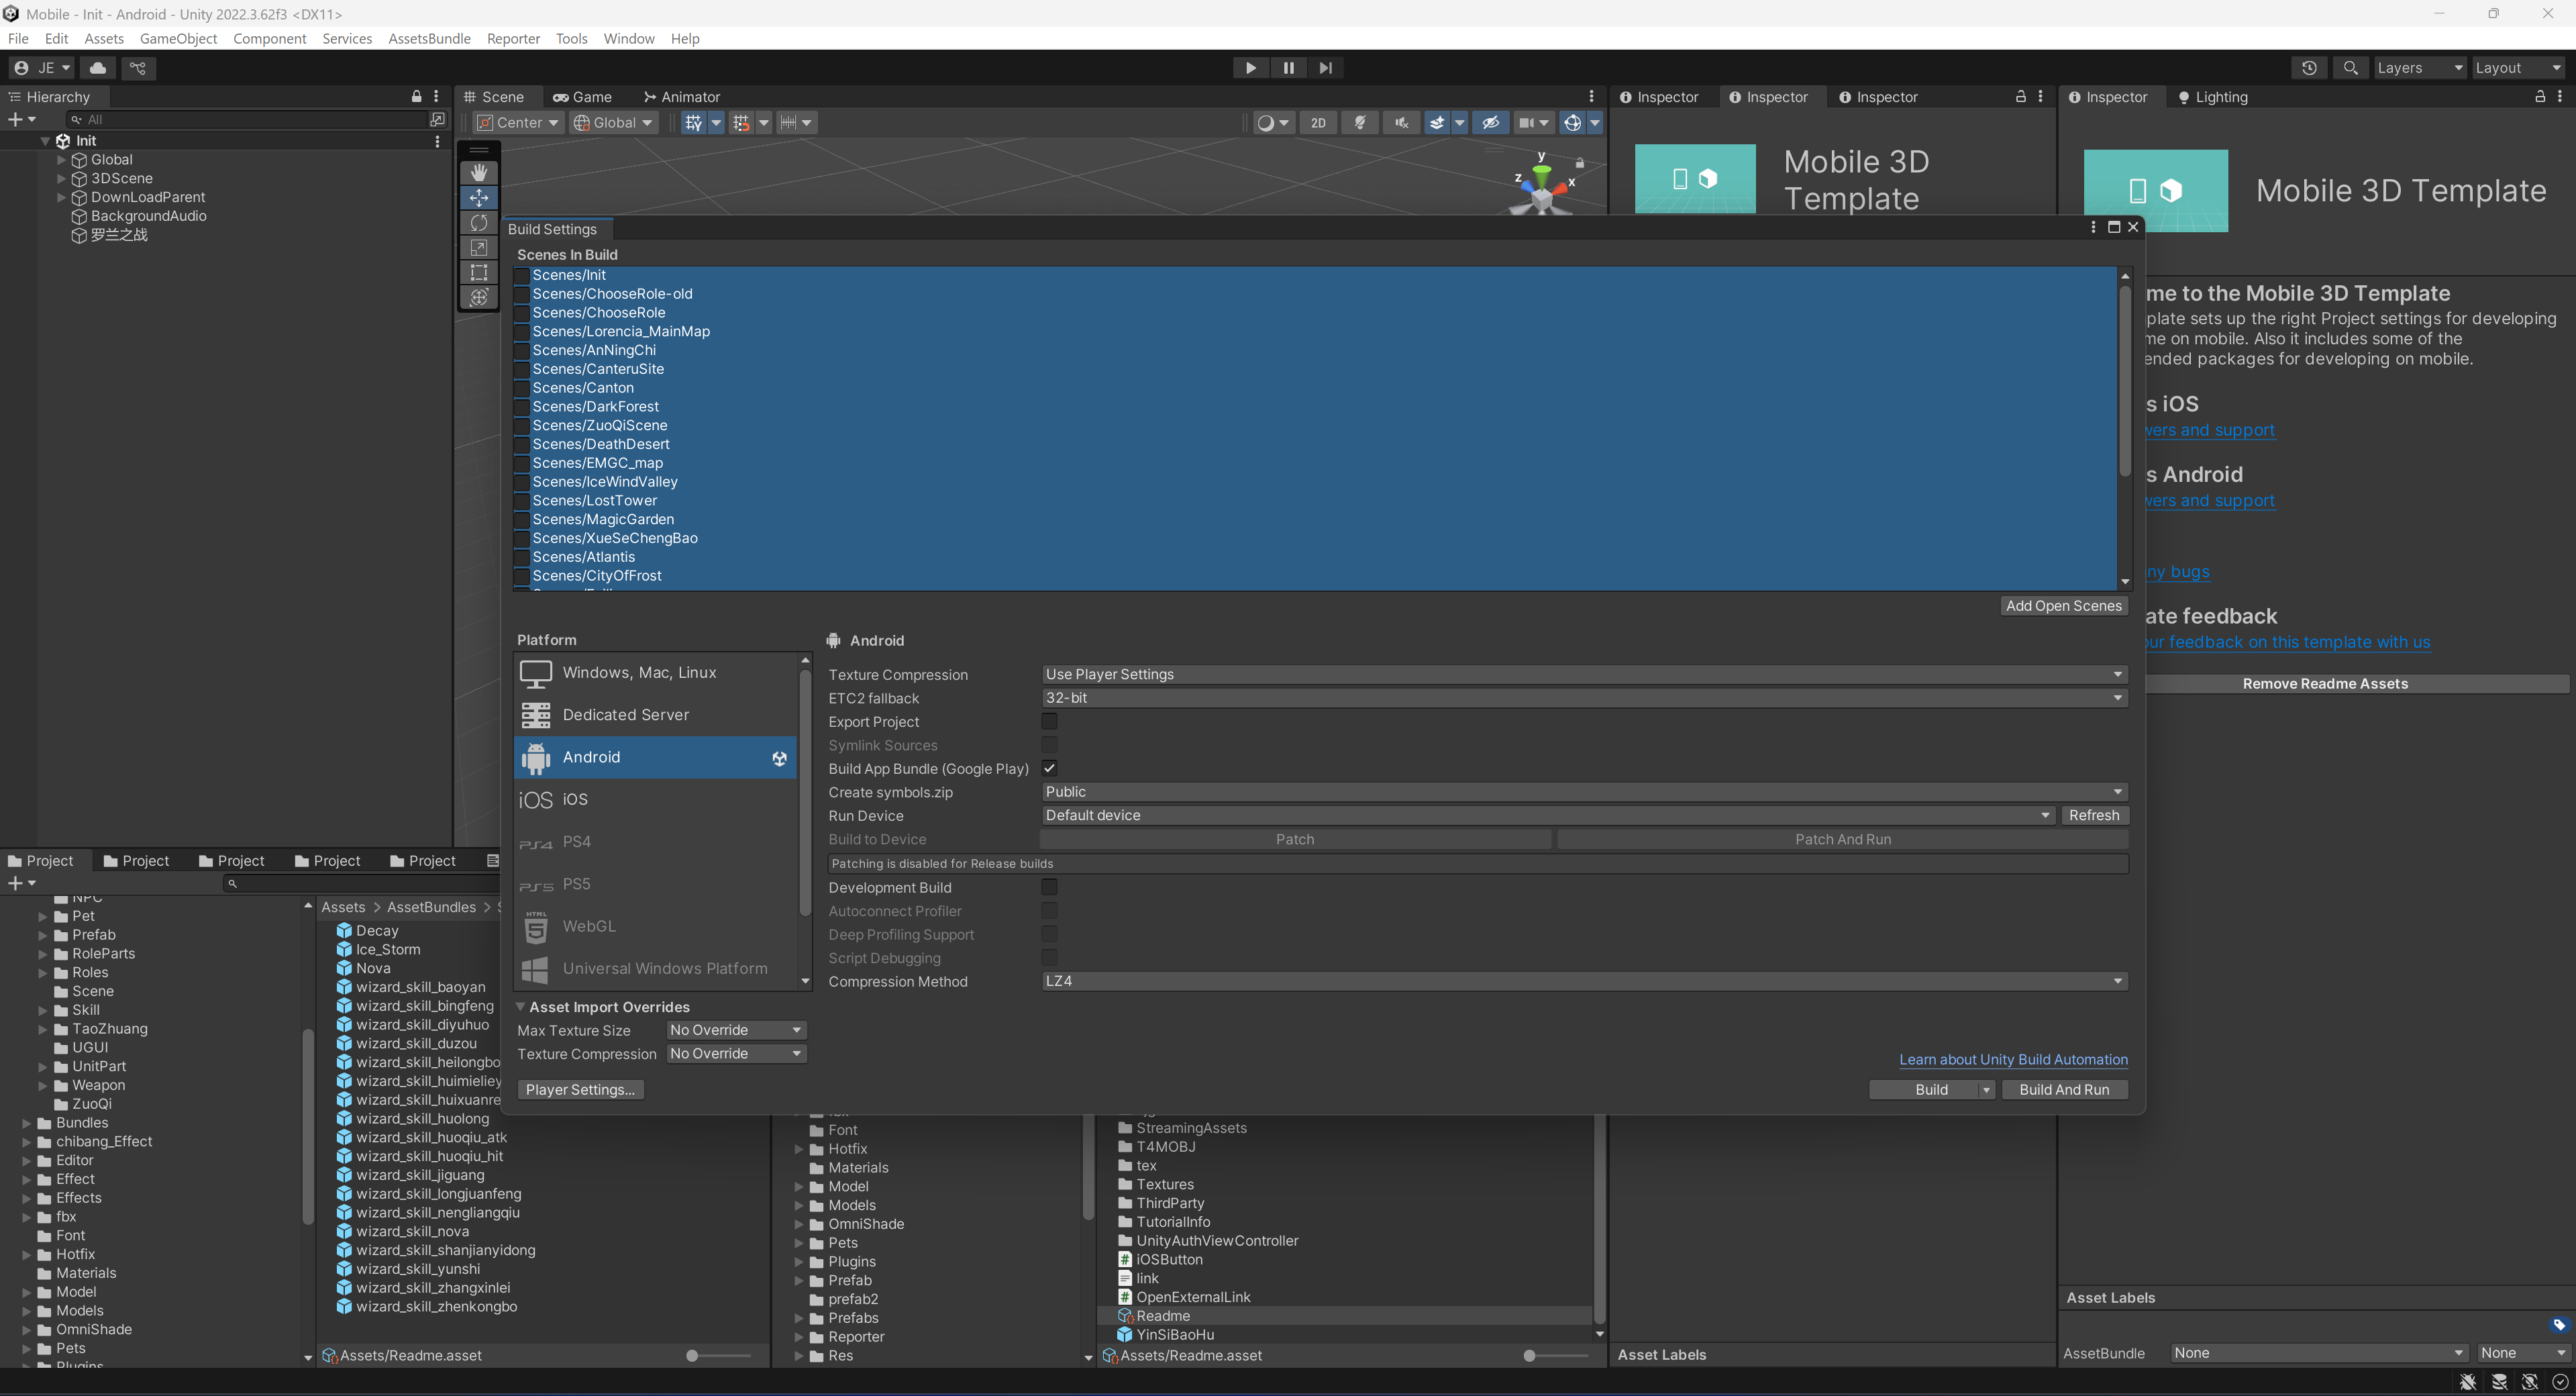Uncheck Build App Bundle (Google Play)

1049,768
